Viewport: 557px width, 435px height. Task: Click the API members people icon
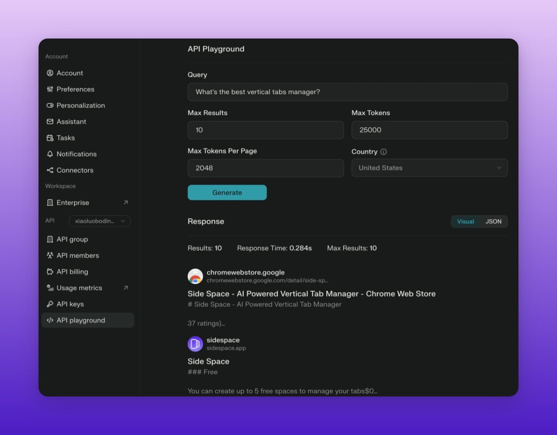tap(50, 255)
